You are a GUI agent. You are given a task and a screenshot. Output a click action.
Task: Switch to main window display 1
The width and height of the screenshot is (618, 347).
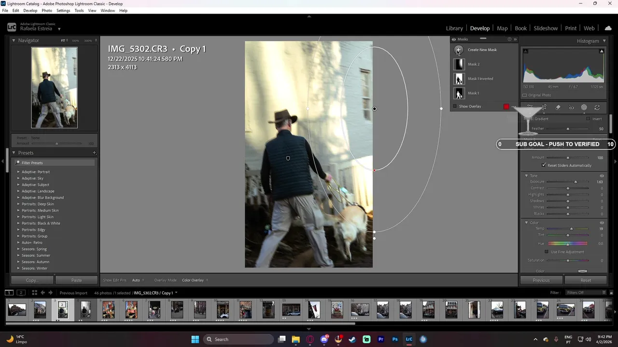coord(9,293)
